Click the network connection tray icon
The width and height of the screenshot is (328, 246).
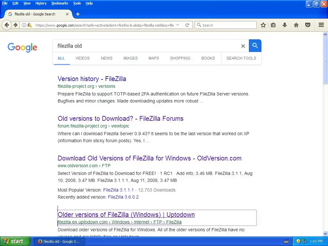pyautogui.click(x=304, y=242)
